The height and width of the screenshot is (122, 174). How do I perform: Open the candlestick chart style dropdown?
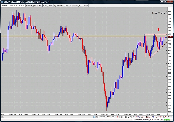click(x=118, y=117)
